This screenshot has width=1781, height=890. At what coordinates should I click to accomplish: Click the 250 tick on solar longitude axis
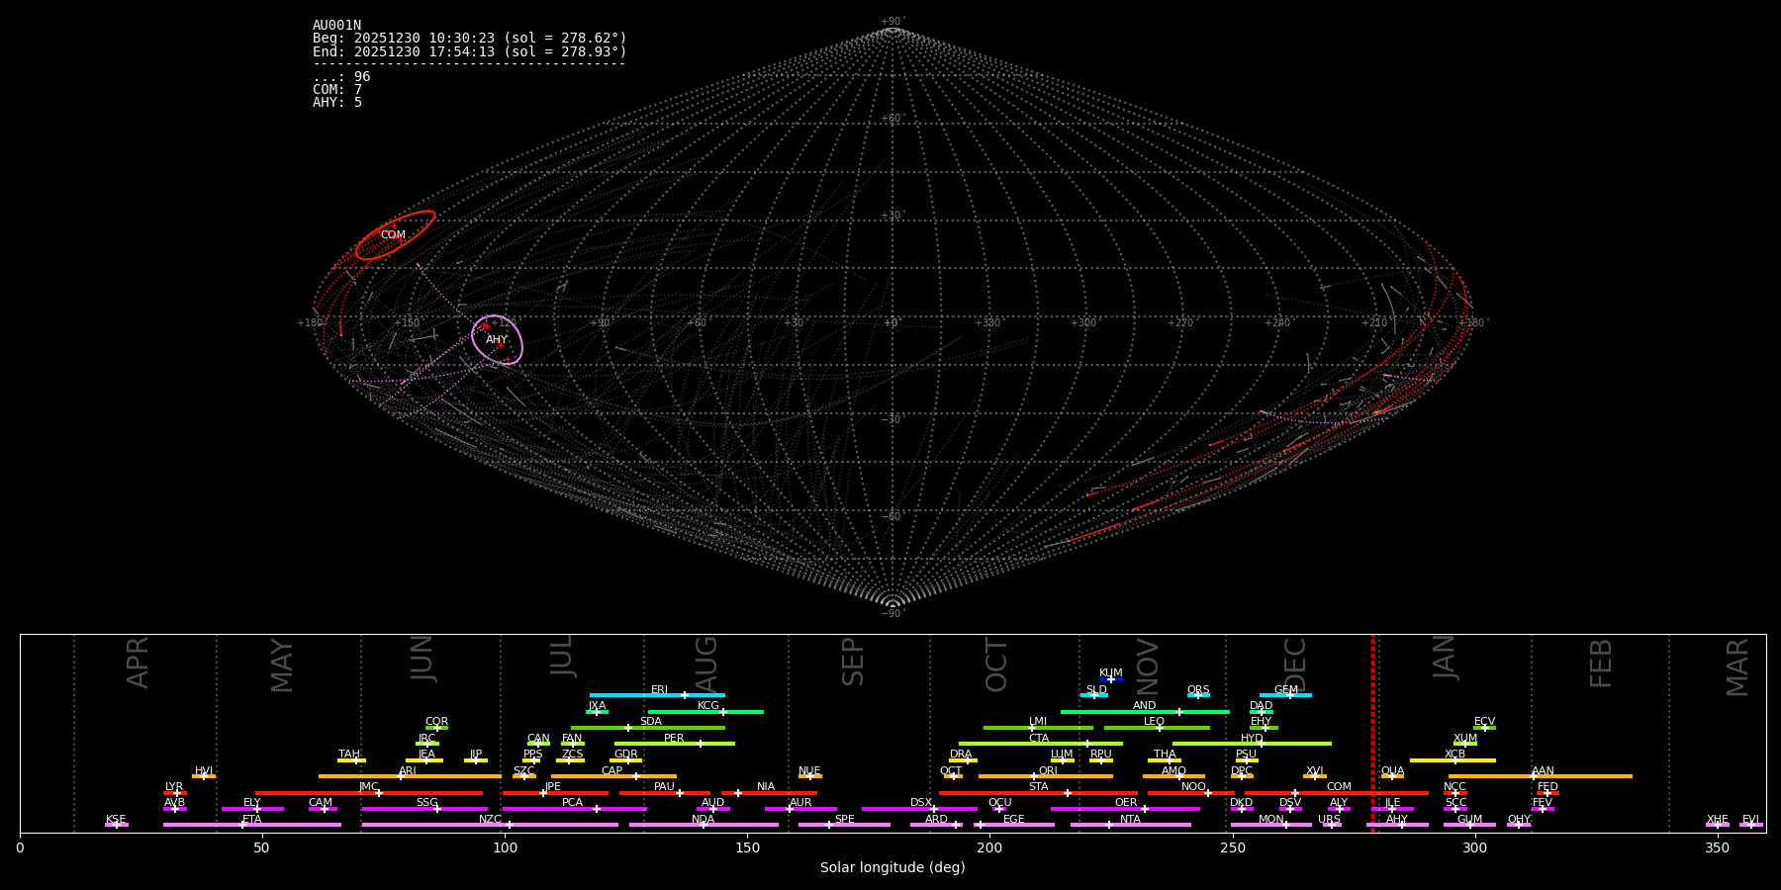(x=1232, y=847)
